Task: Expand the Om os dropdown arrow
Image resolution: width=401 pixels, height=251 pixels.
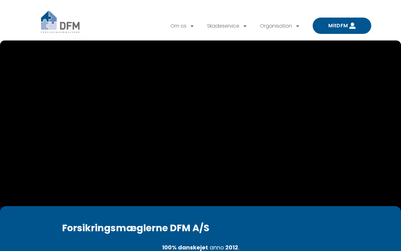Action: (192, 26)
